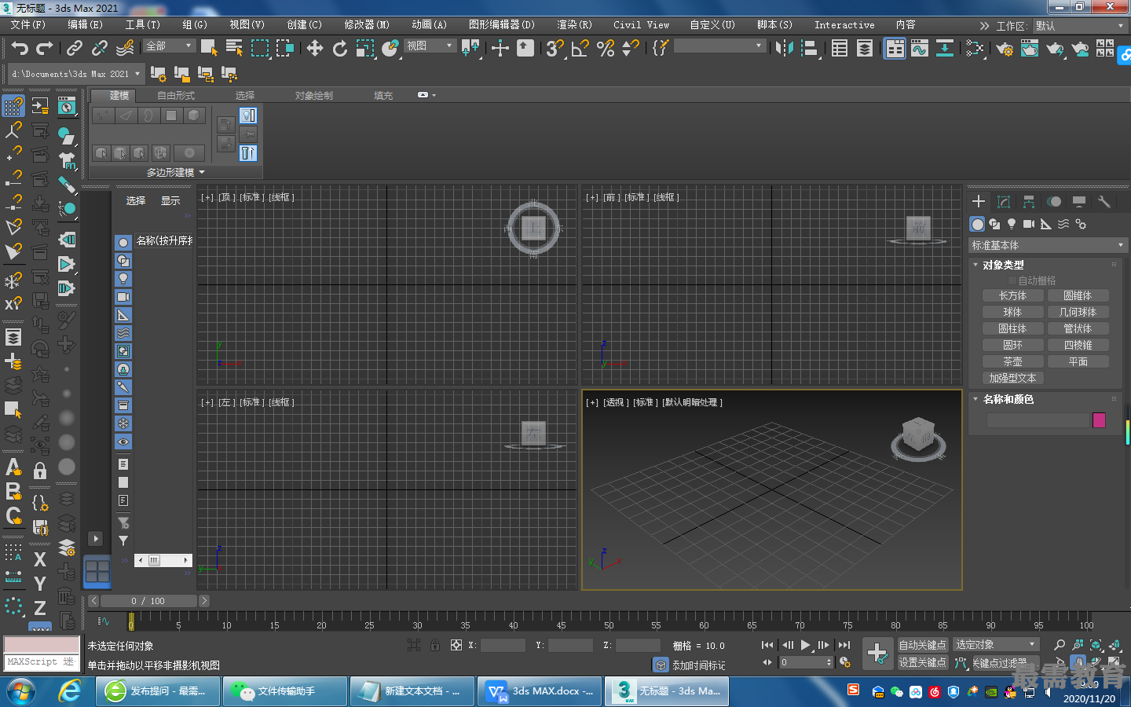
Task: Toggle Angle Snap in the toolbar
Action: coord(580,49)
